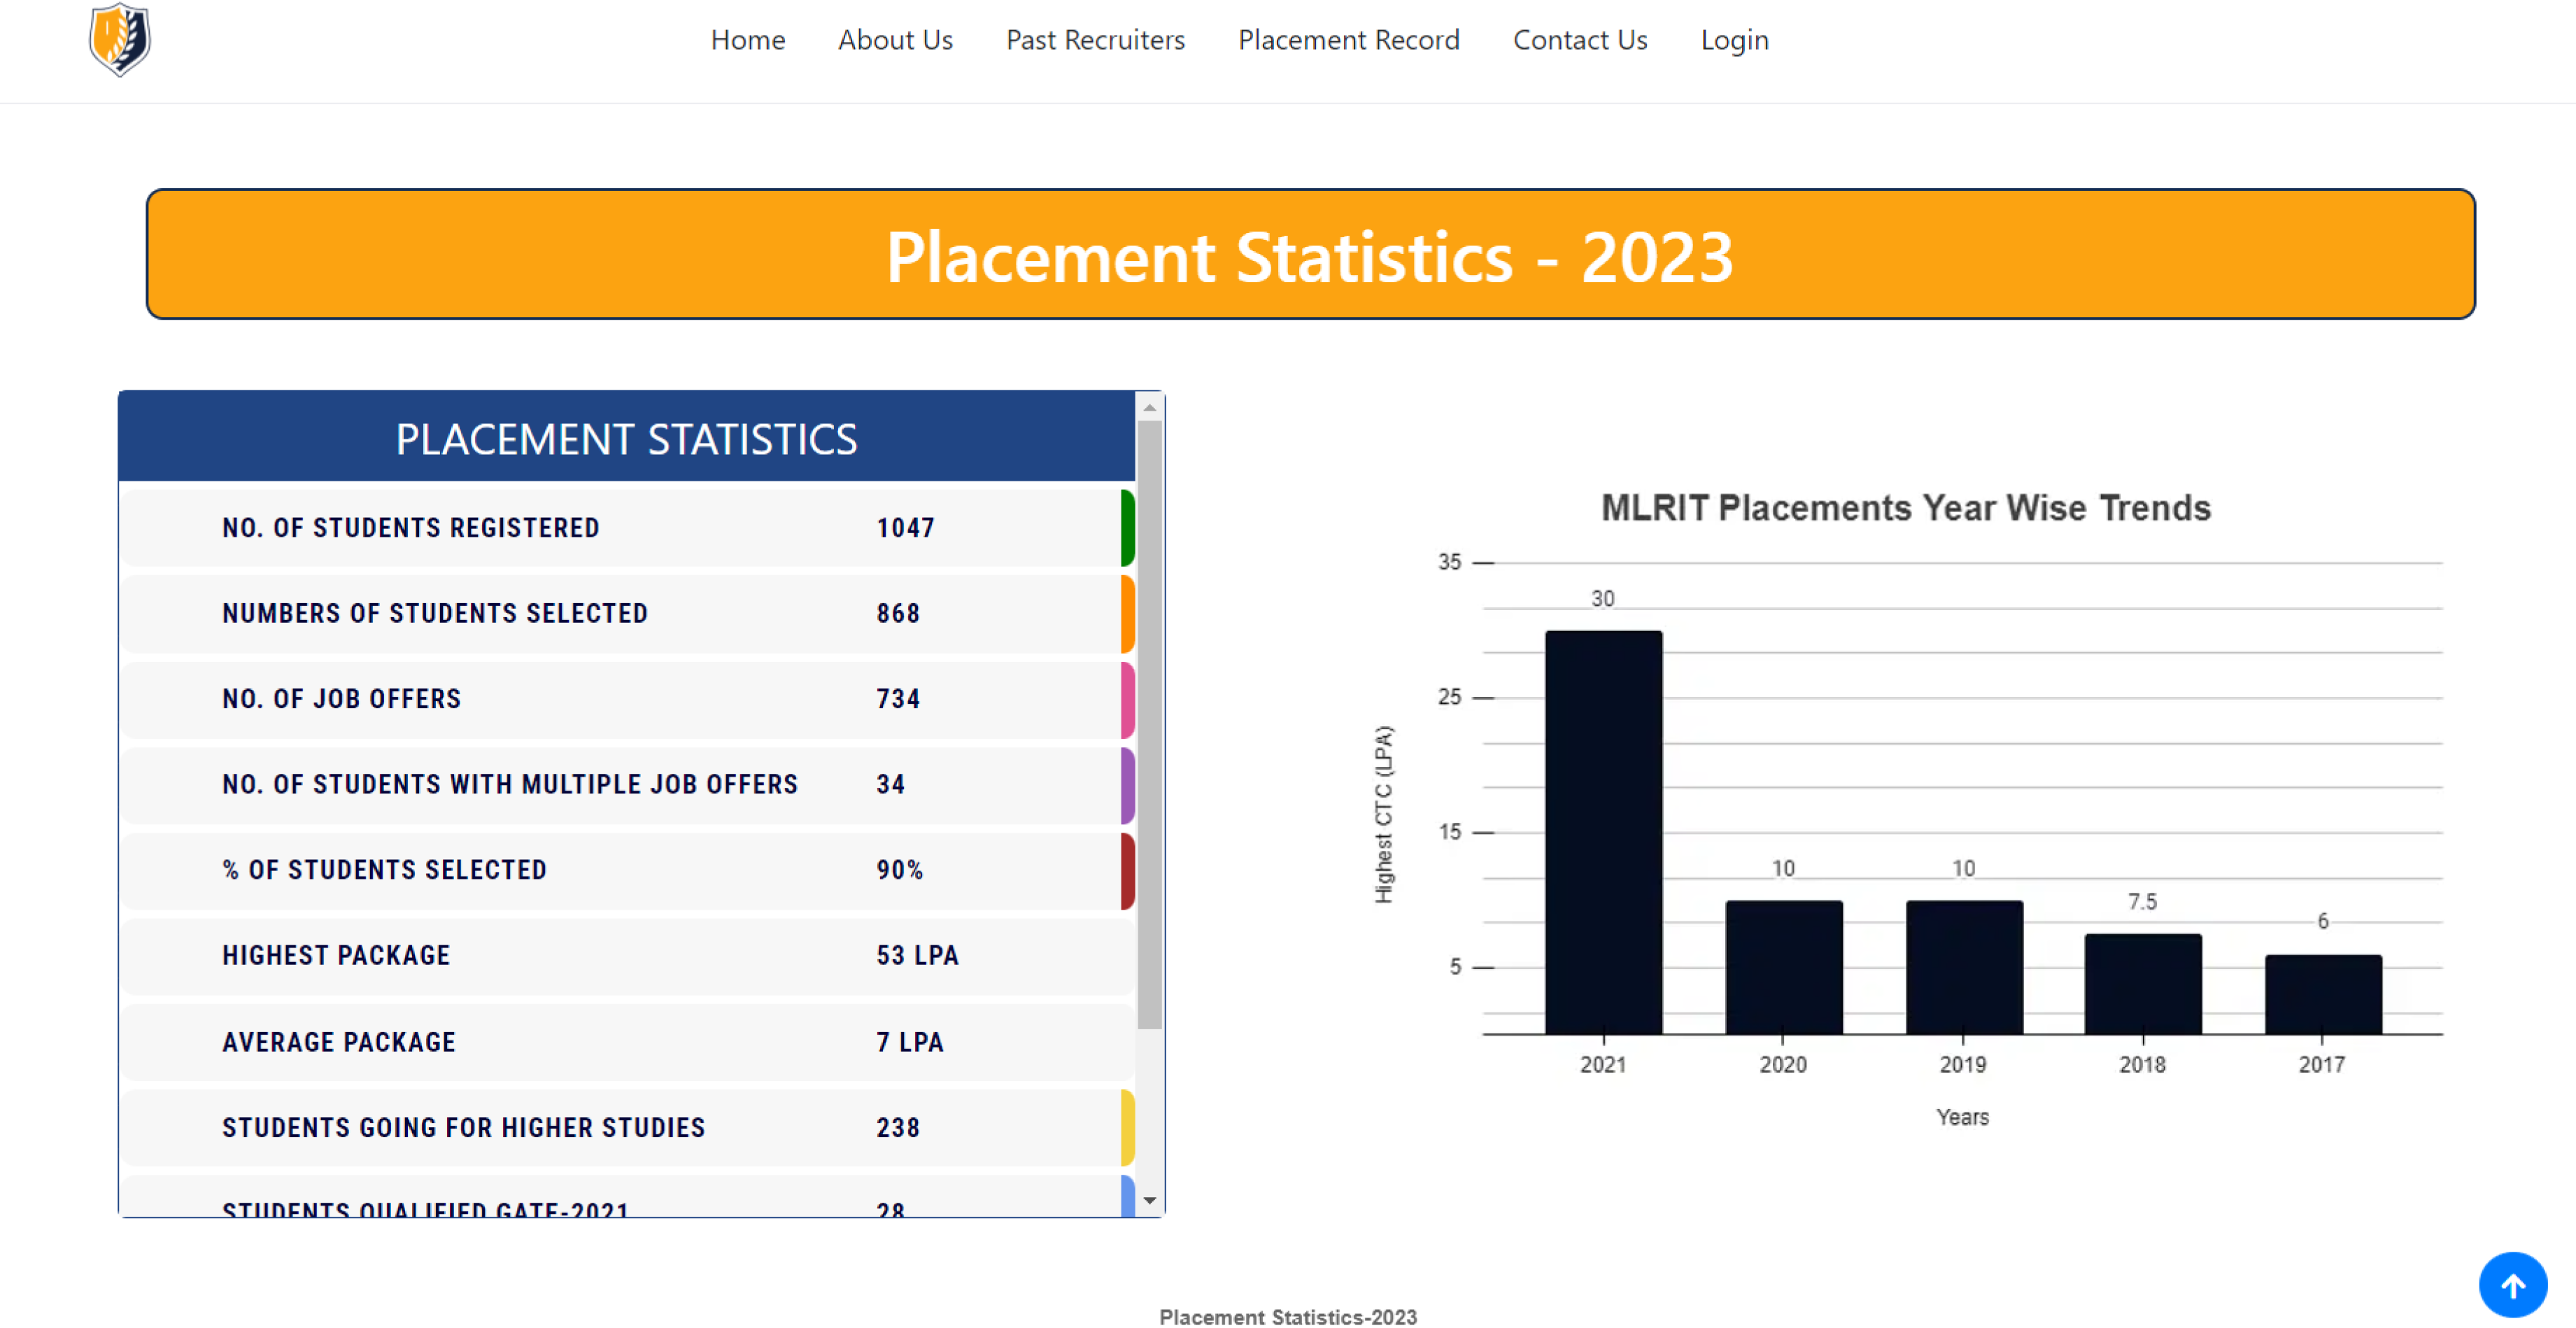Select the value 1047
This screenshot has height=1328, width=2576.
[x=905, y=528]
